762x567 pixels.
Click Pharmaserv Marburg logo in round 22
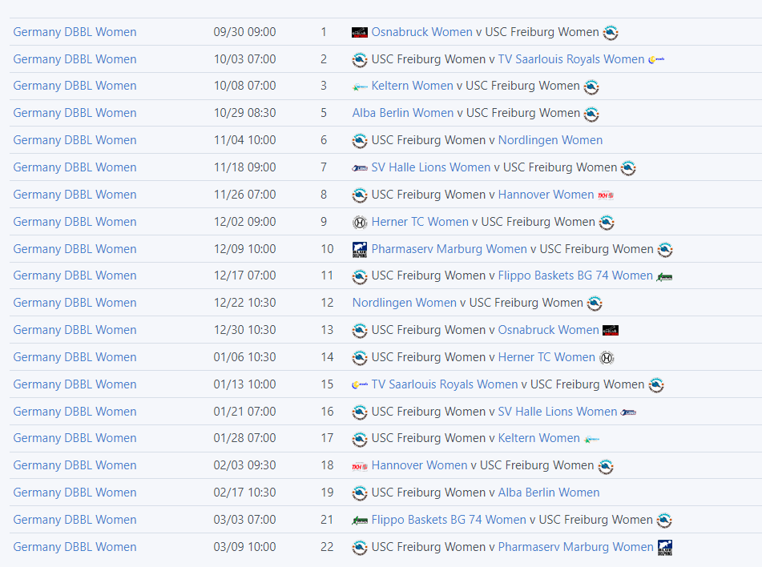(x=665, y=547)
